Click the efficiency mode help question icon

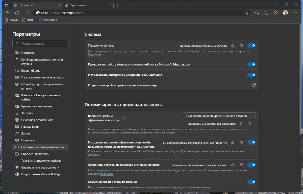coord(124,118)
